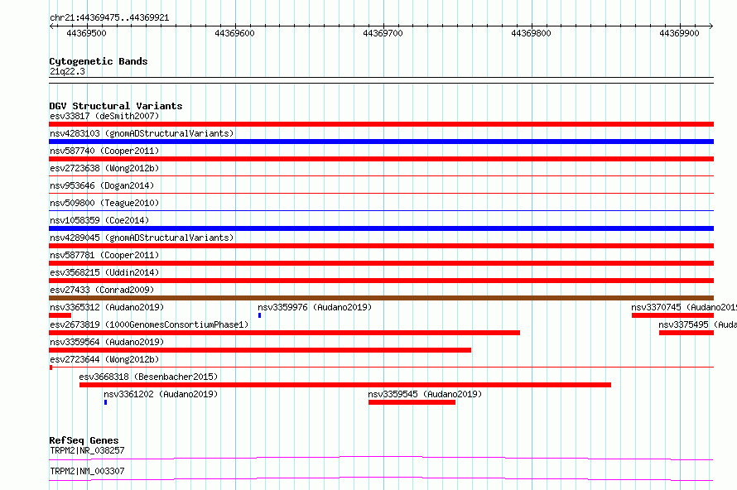Viewport: 737px width, 490px height.
Task: Open nsv4289045 (gnomADStructuralVariants) label
Action: pyautogui.click(x=142, y=238)
